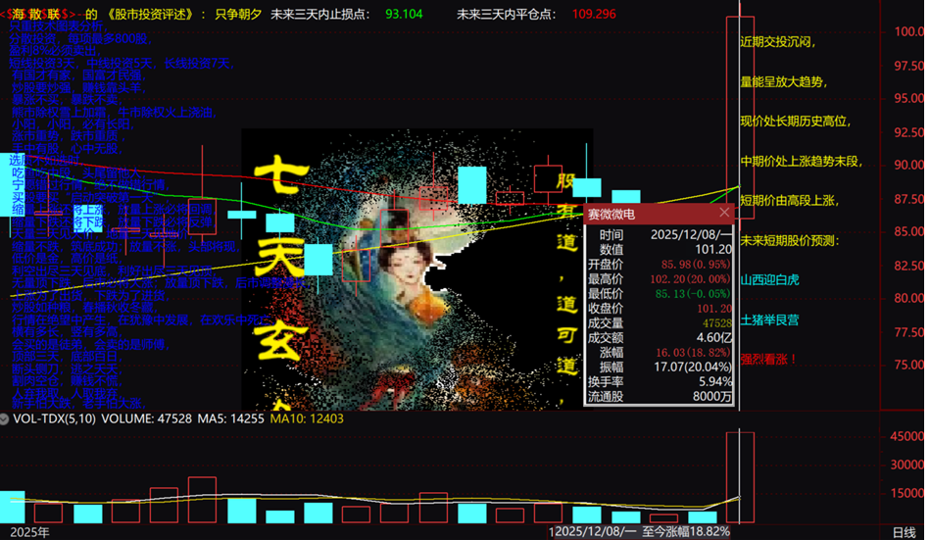Click the 30000 volume axis label
The height and width of the screenshot is (540, 930).
(x=906, y=465)
